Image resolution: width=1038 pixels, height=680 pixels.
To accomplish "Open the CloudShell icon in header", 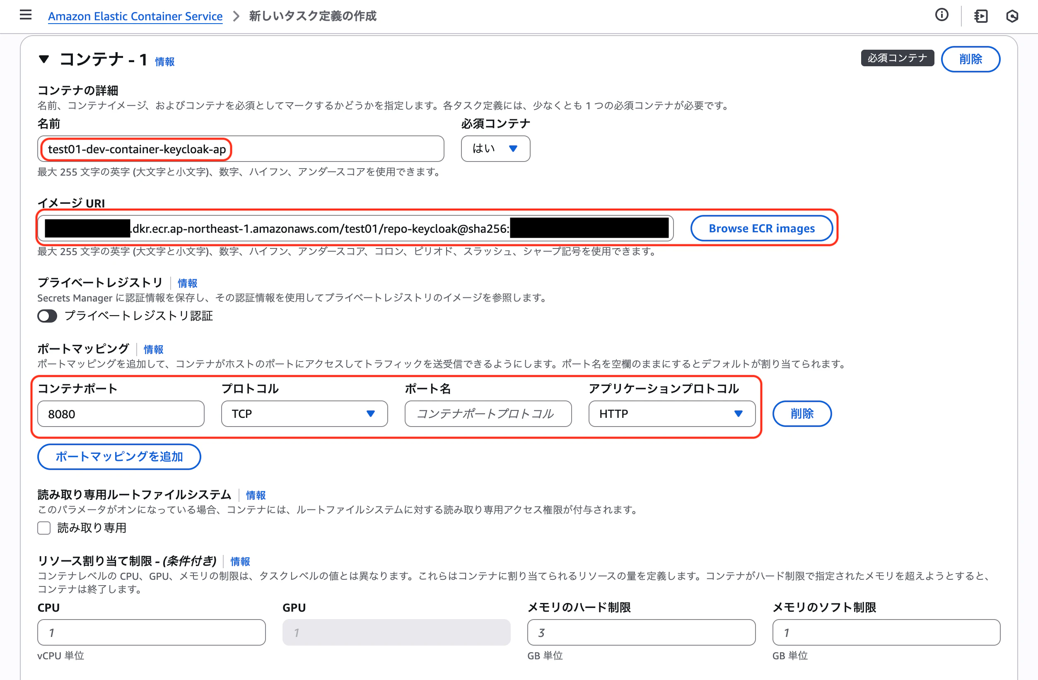I will pyautogui.click(x=980, y=16).
